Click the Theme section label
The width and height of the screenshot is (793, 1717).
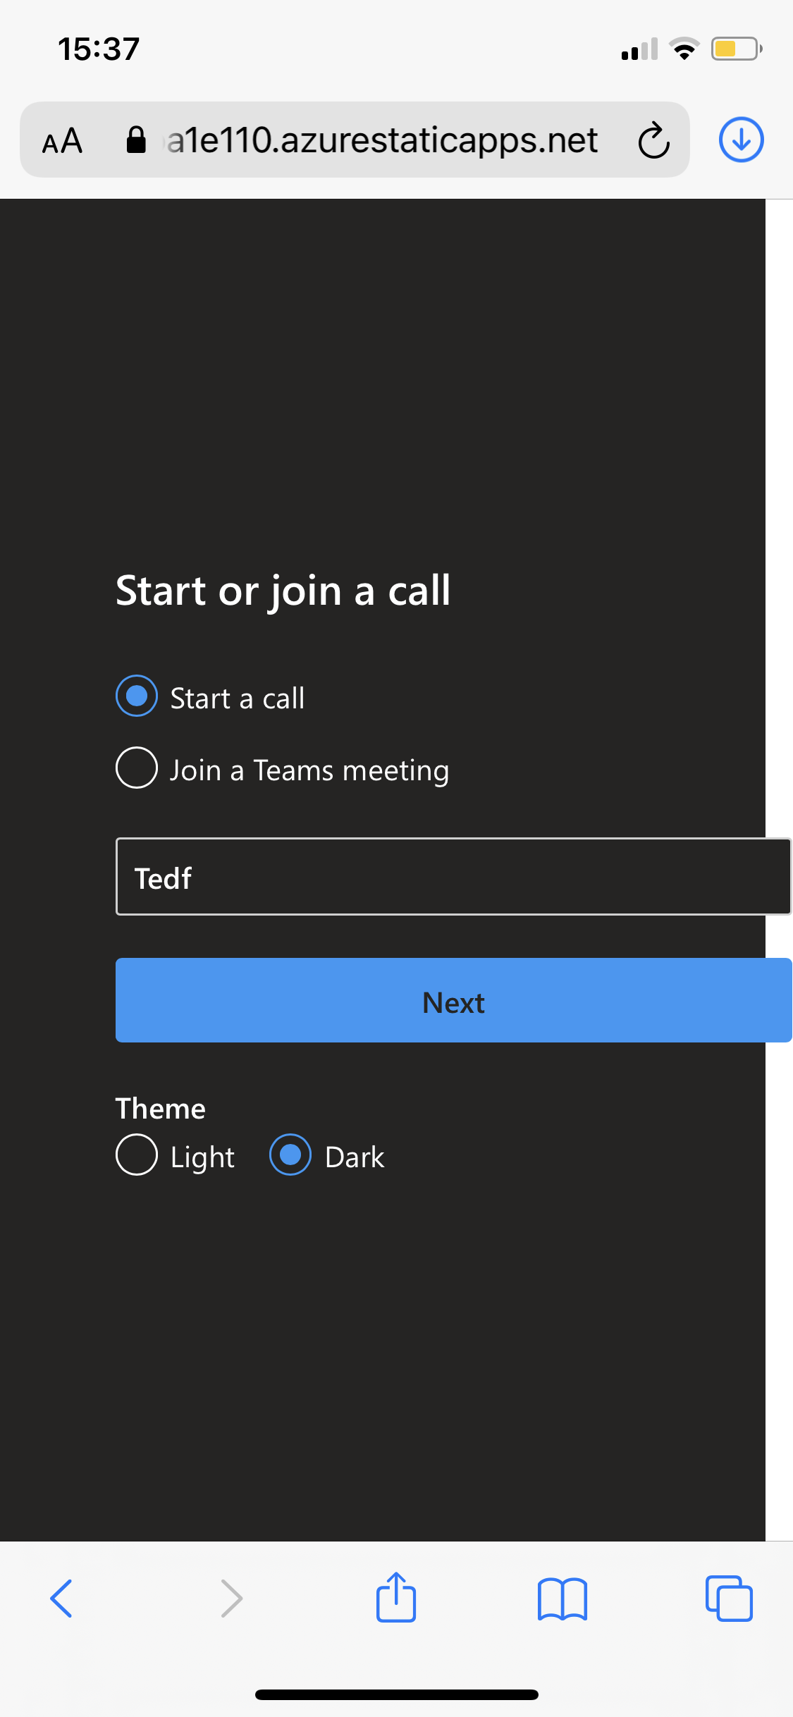[160, 1108]
